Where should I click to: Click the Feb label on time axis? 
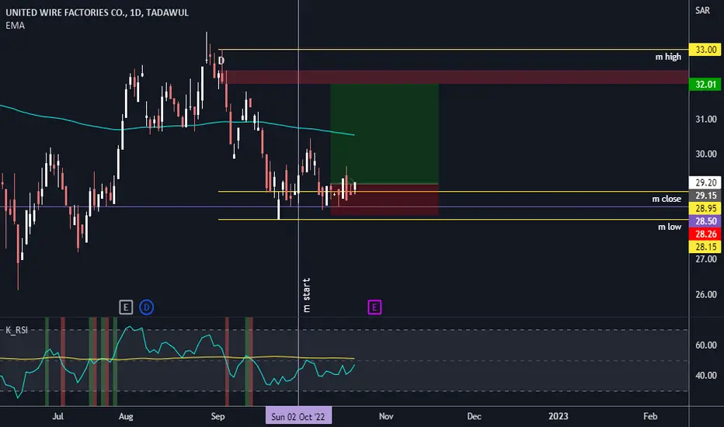[650, 416]
